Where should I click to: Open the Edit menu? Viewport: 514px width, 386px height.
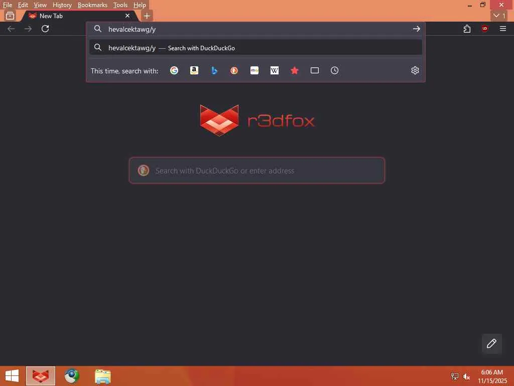(23, 5)
